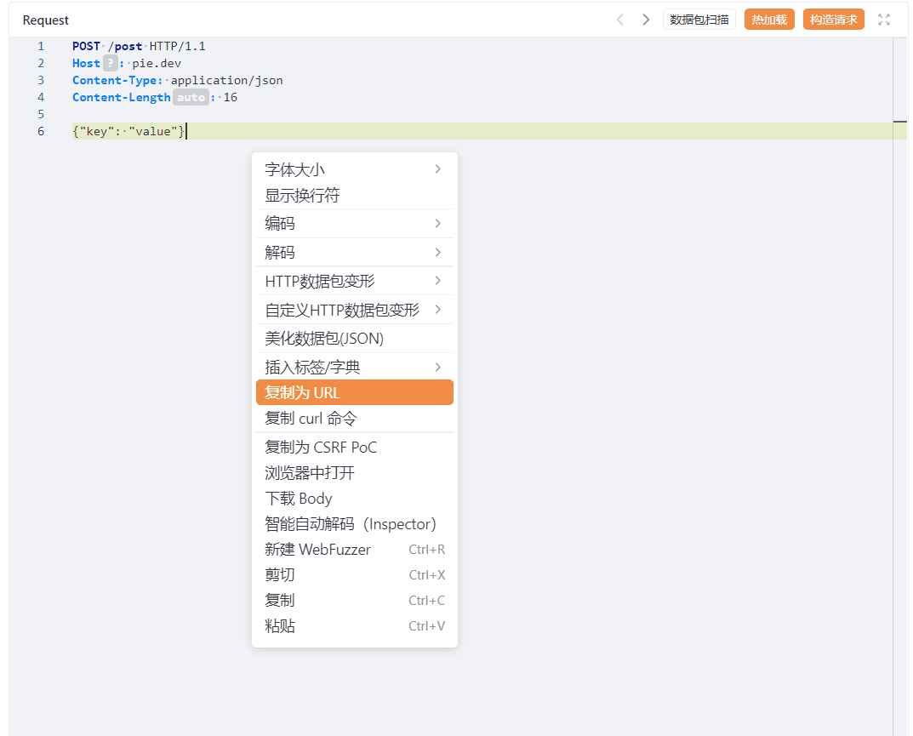Expand the 字体大小 submenu

click(354, 169)
